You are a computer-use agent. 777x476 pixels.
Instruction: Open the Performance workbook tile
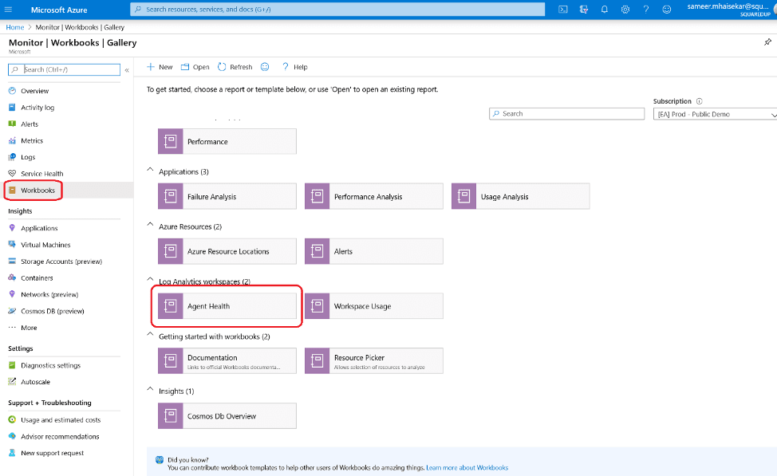click(x=227, y=141)
